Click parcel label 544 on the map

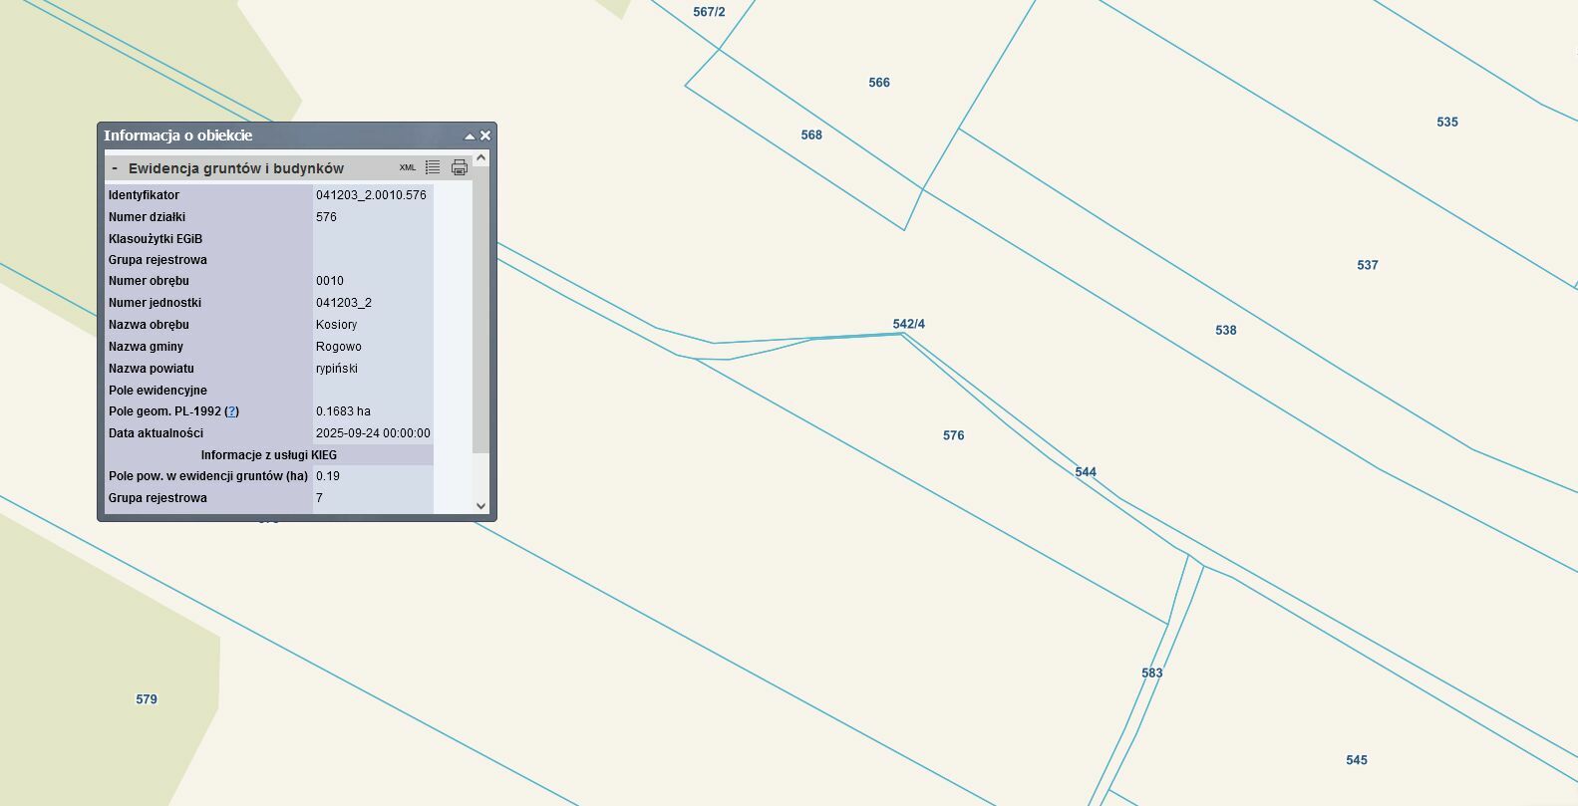(1086, 472)
